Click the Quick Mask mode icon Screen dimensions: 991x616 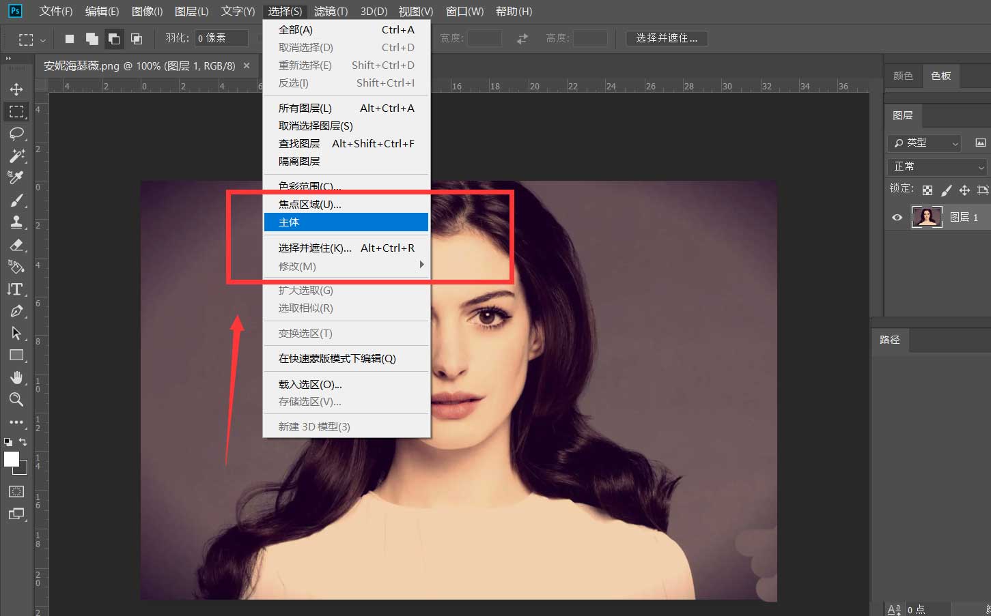(x=16, y=491)
